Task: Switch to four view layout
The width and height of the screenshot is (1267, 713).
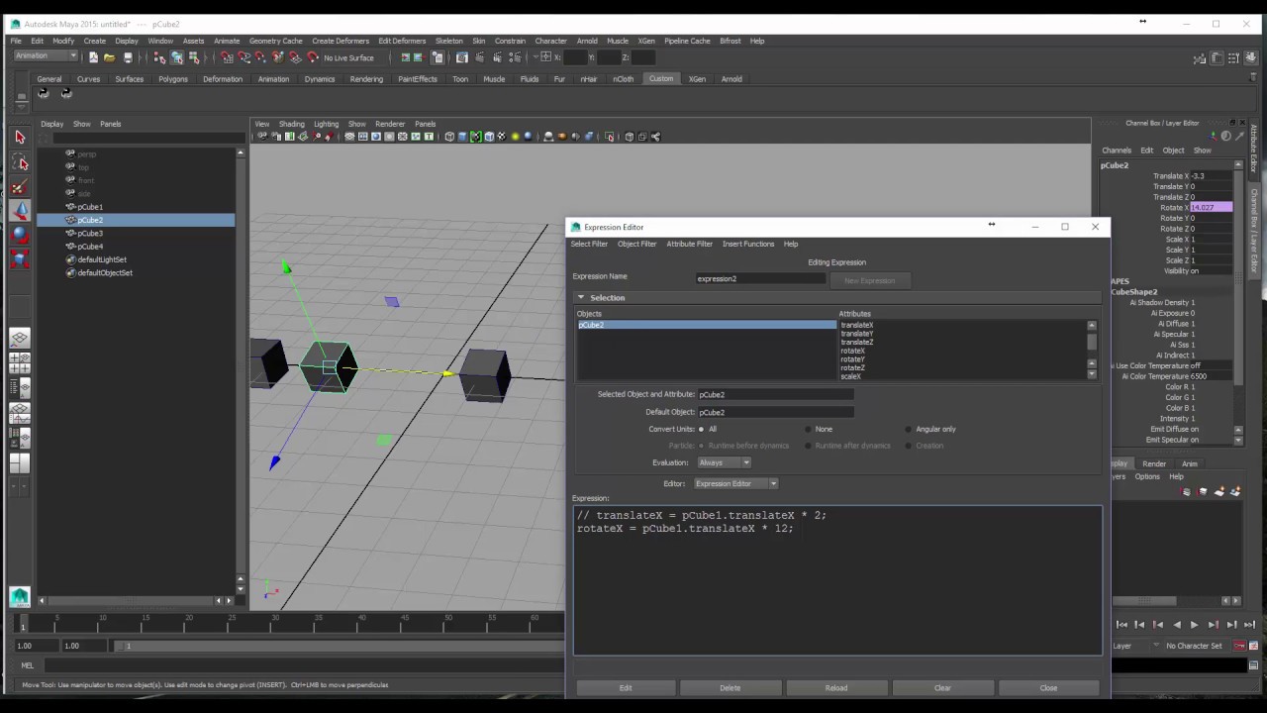Action: pos(20,363)
